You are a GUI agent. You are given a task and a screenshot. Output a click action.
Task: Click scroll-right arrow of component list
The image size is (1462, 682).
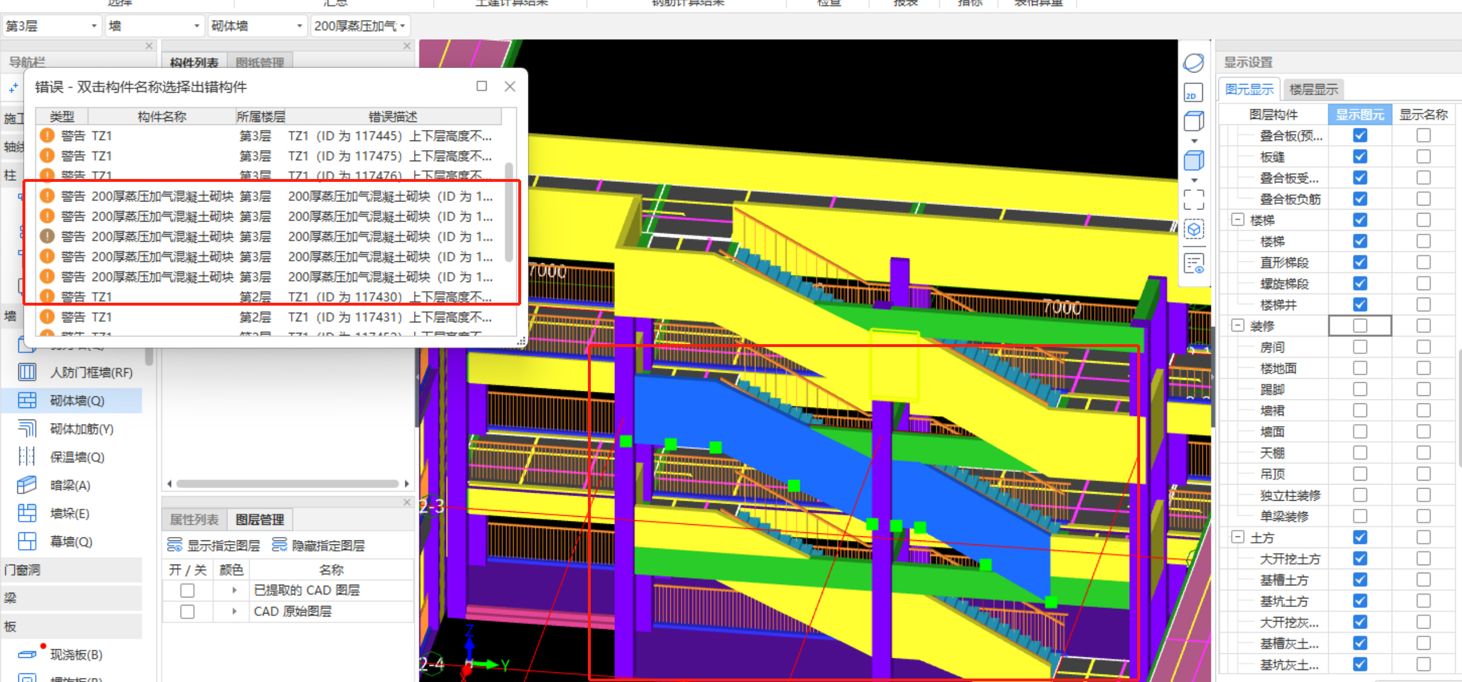point(407,483)
